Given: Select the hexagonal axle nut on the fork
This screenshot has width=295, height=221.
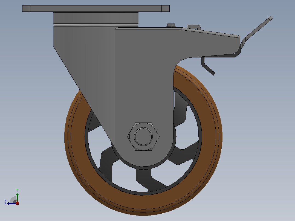Looking at the screenshot, I should 143,136.
